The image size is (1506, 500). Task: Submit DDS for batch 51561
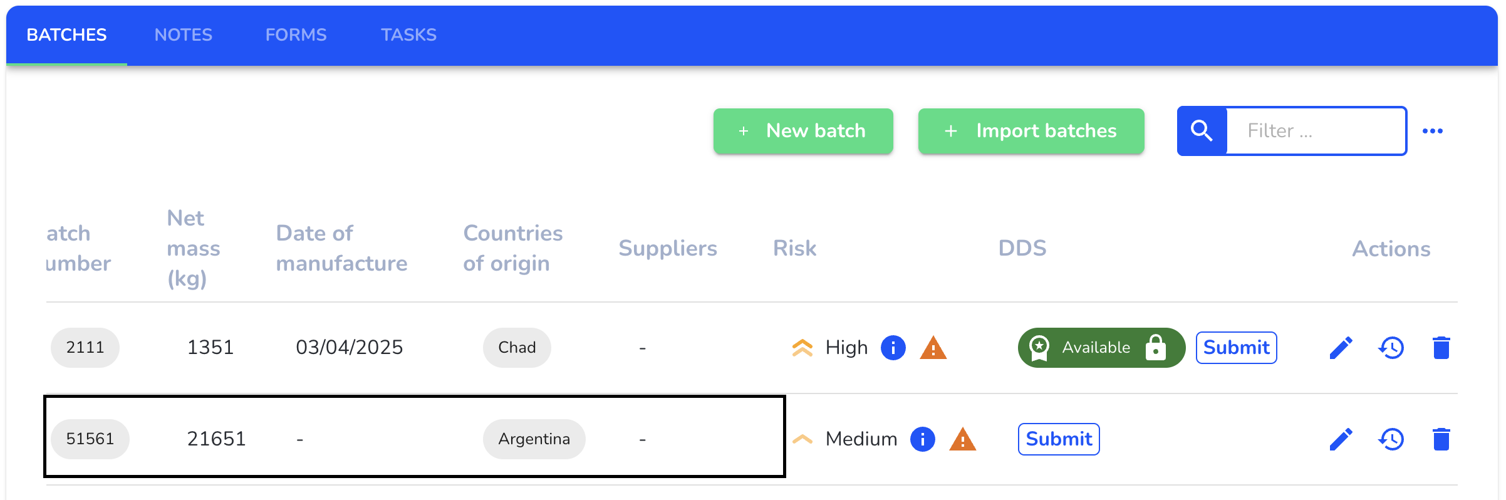[1059, 439]
